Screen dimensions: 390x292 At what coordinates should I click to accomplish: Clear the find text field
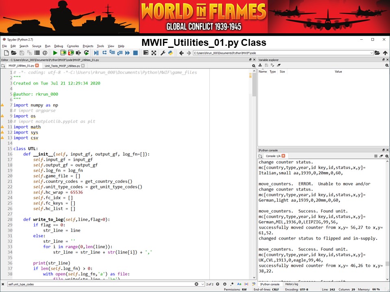197,284
